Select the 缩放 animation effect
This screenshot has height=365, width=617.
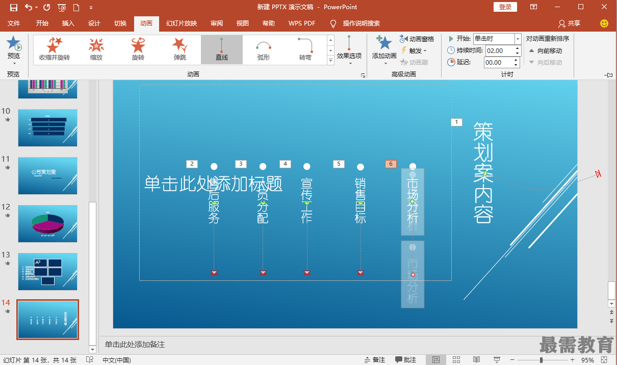click(96, 49)
